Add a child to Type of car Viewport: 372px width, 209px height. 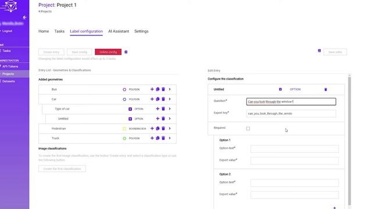[x=158, y=109]
